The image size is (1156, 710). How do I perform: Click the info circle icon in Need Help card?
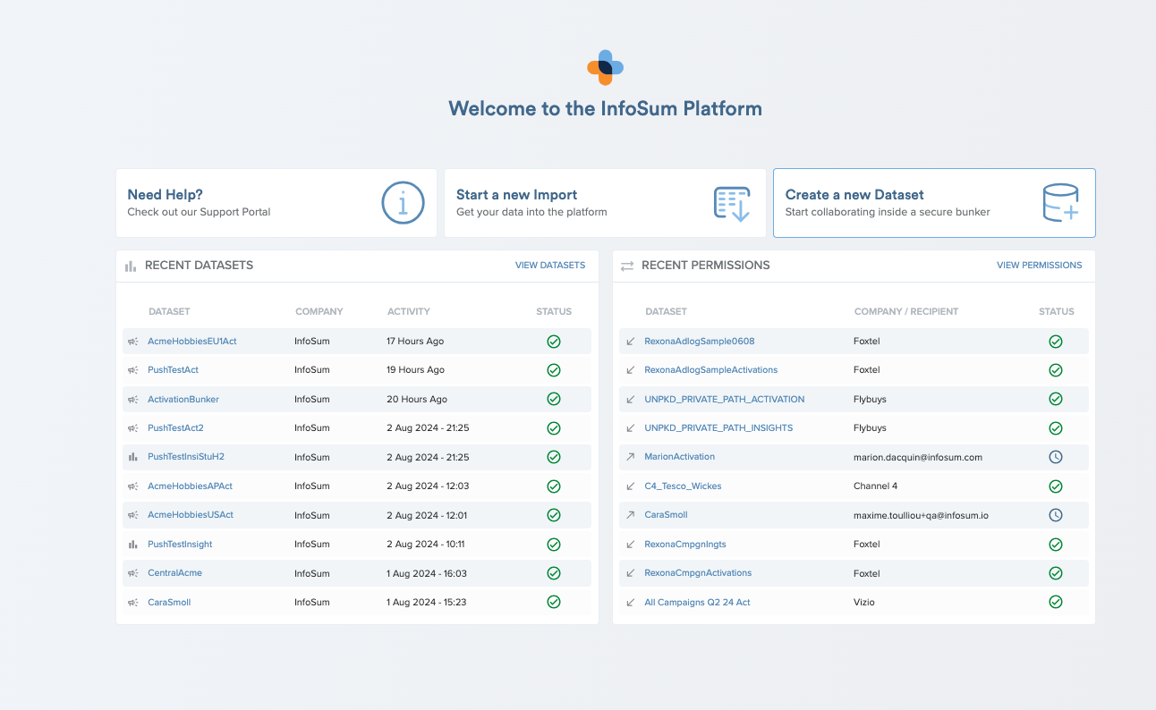click(x=403, y=203)
